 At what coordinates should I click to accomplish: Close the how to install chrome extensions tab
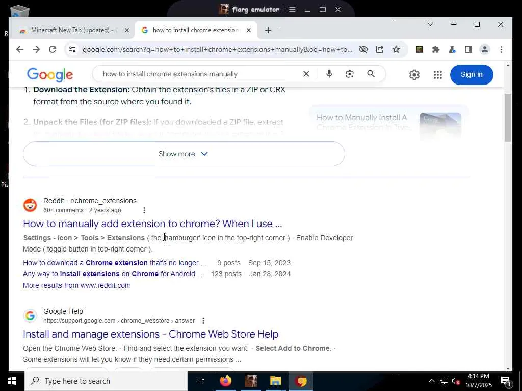click(248, 30)
